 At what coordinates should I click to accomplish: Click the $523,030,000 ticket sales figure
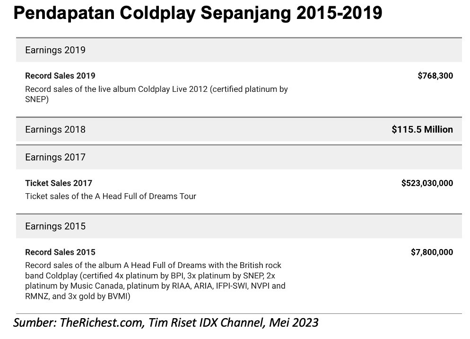tap(427, 183)
